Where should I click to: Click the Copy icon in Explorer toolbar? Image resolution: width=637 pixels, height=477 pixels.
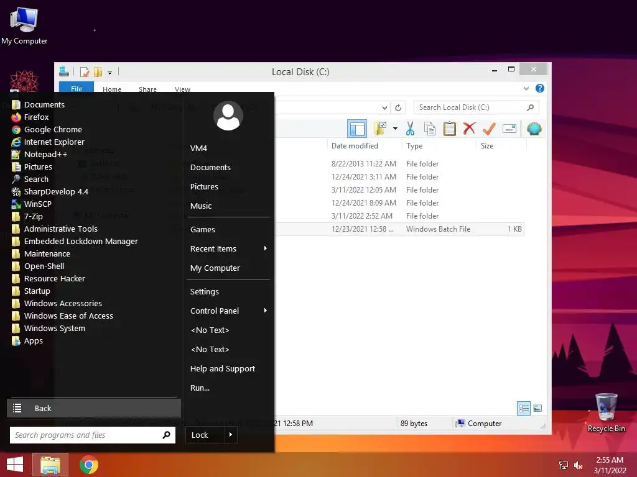429,129
